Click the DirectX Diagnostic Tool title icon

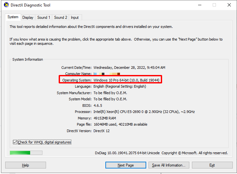tap(6, 5)
